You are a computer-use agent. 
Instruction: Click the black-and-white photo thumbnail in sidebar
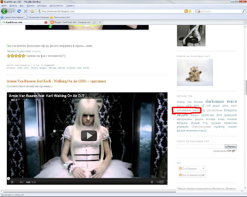pos(191,35)
